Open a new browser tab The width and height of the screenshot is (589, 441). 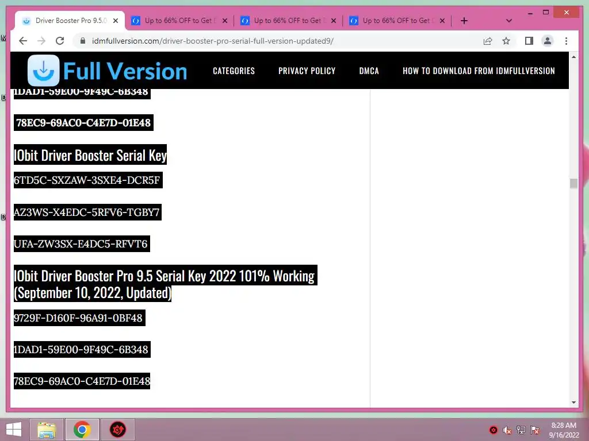pyautogui.click(x=464, y=21)
